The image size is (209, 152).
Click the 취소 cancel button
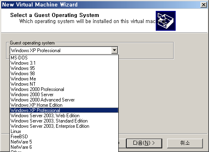point(185,143)
